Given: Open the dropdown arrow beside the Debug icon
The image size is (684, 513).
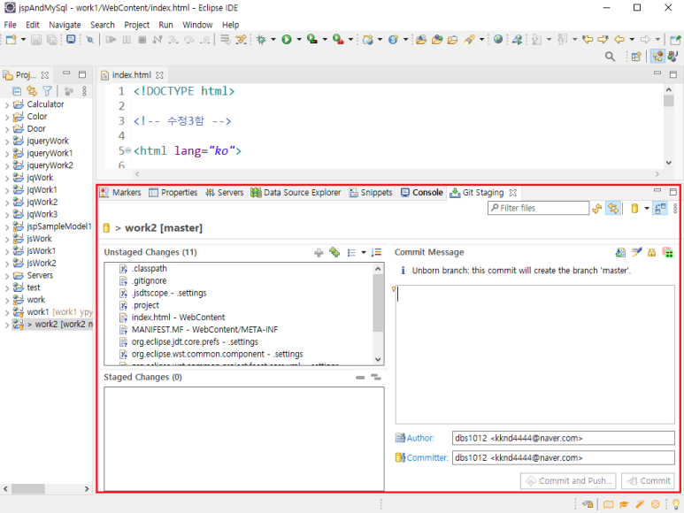Looking at the screenshot, I should pyautogui.click(x=273, y=40).
